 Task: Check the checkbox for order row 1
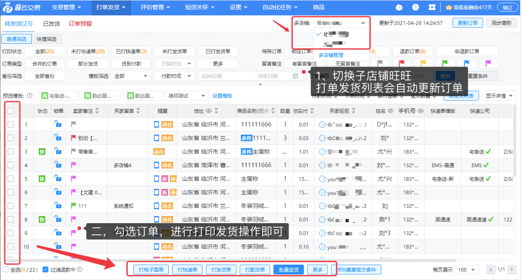(11, 124)
